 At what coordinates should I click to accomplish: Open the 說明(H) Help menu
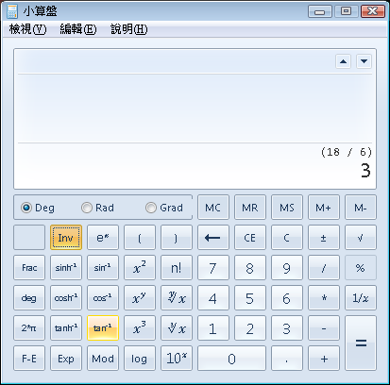[x=129, y=29]
